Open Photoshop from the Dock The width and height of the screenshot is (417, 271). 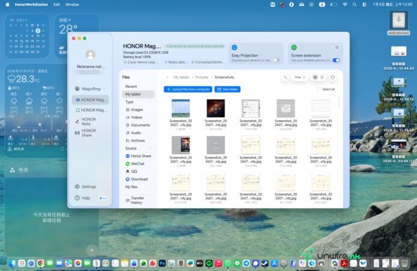[162, 263]
